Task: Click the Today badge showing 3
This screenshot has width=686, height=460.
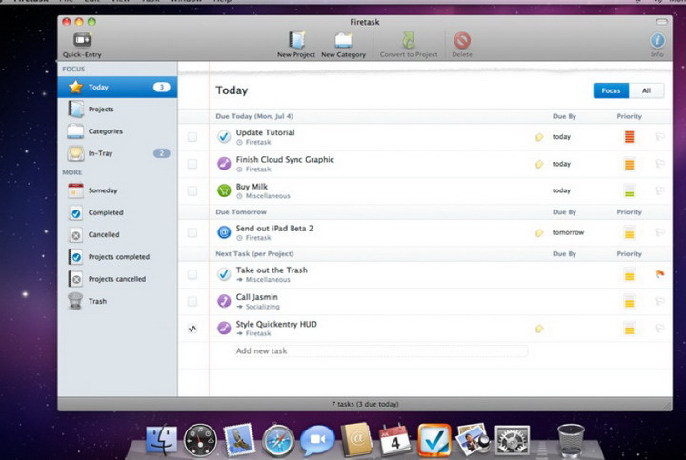Action: [x=161, y=87]
